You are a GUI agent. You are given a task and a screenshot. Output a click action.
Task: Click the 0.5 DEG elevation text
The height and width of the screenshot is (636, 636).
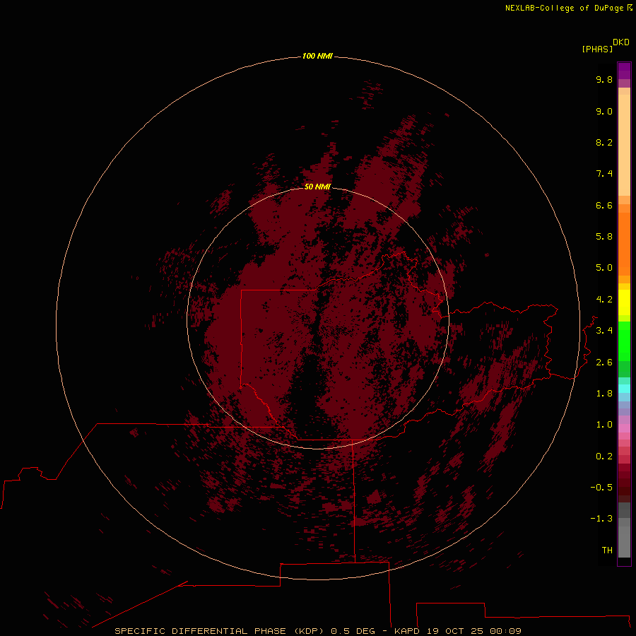tap(353, 631)
